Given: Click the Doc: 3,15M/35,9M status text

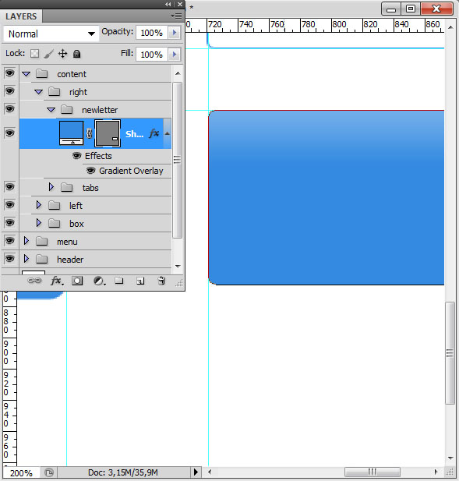Looking at the screenshot, I should (123, 472).
